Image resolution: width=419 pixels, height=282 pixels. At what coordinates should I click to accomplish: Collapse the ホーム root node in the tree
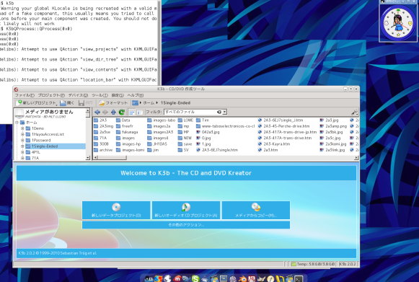pos(17,123)
